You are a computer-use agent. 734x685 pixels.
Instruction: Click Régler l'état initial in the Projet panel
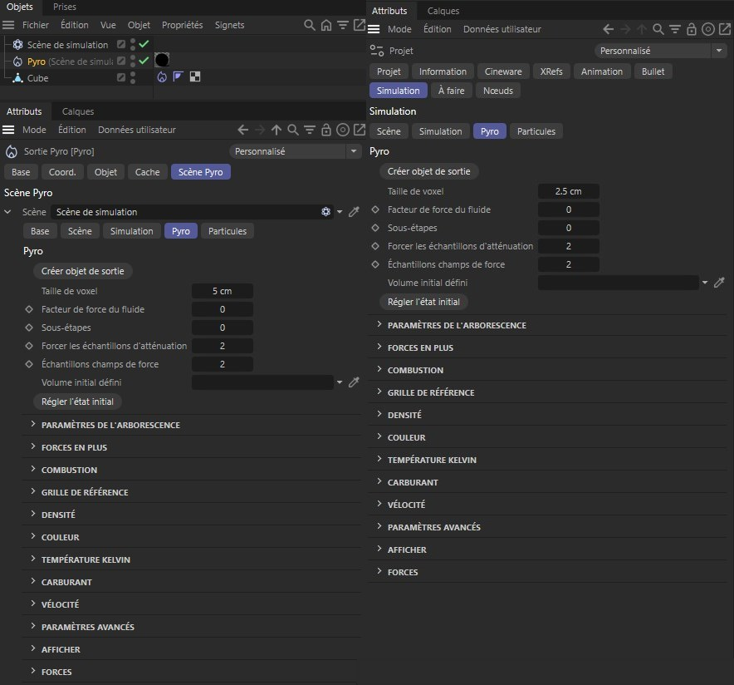(x=423, y=302)
